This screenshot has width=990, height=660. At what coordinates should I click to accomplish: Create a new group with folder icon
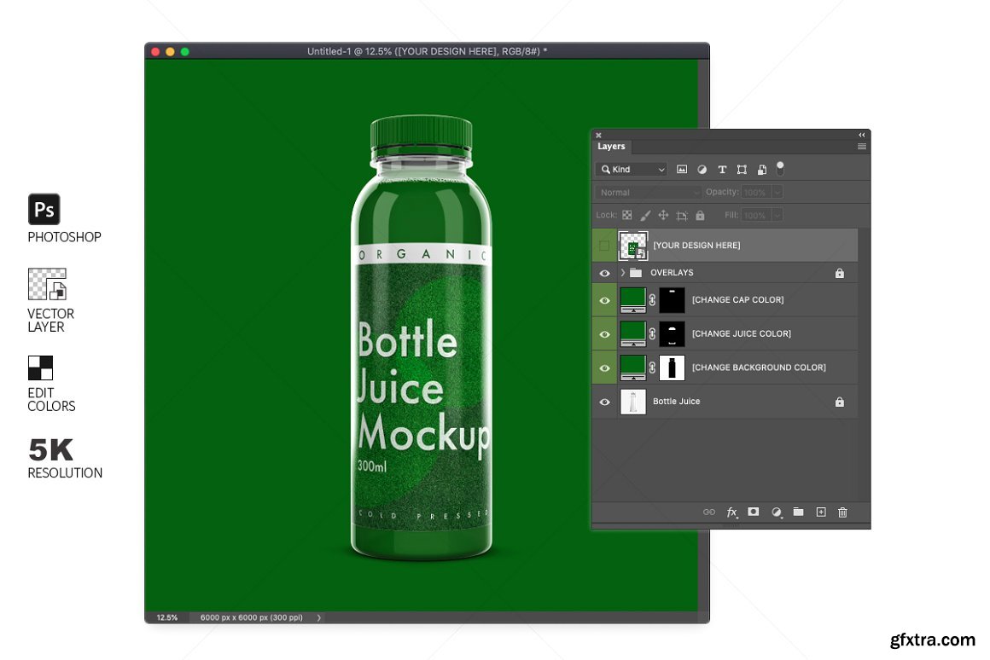[x=798, y=512]
